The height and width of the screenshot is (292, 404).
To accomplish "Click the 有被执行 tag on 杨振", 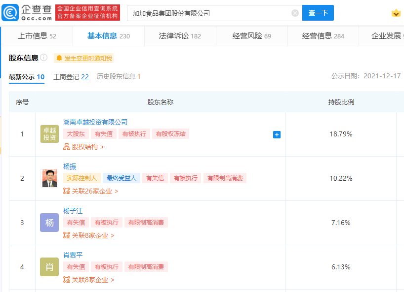I will (x=186, y=178).
